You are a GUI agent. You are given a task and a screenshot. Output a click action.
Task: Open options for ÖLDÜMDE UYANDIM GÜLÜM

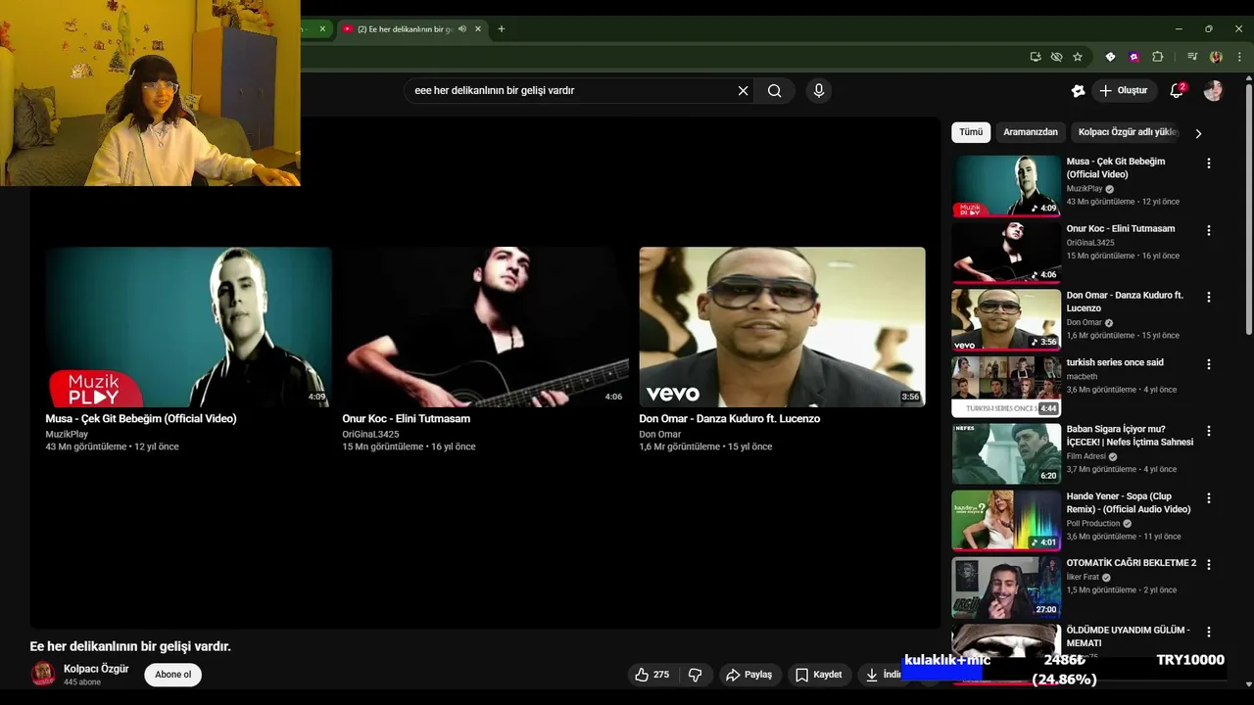point(1208,632)
